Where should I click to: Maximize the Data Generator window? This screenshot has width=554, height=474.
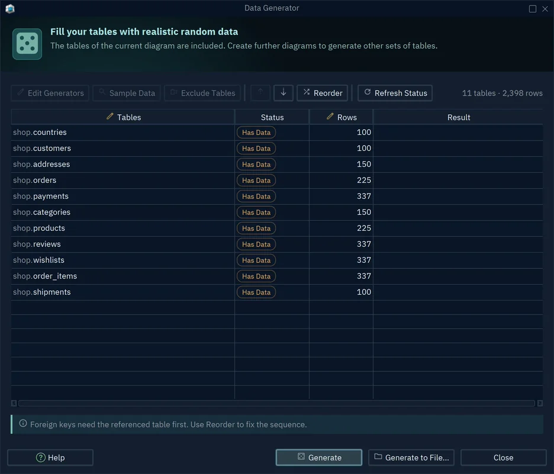click(x=533, y=9)
